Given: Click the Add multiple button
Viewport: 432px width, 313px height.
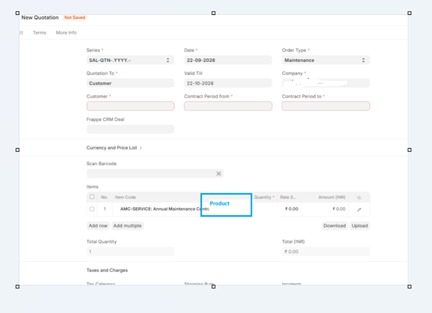Looking at the screenshot, I should (x=127, y=226).
